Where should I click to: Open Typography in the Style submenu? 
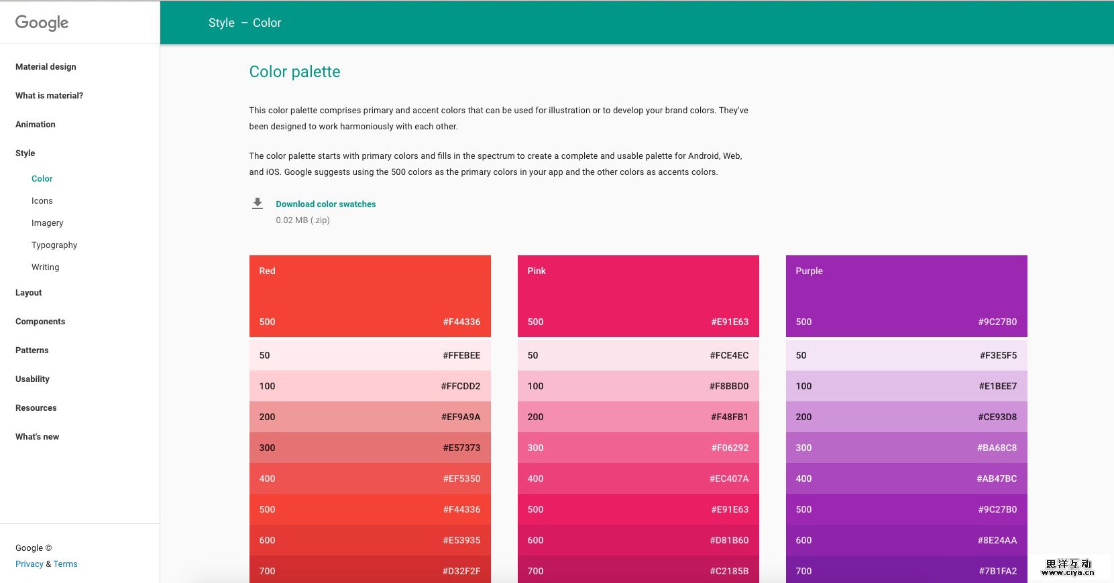click(54, 245)
